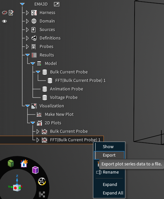Expand the Probes tree node
The height and width of the screenshot is (199, 164).
click(27, 47)
